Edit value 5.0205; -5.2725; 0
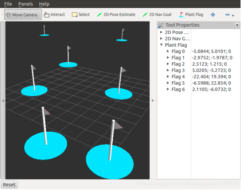Image resolution: width=242 pixels, height=190 pixels. [x=212, y=70]
